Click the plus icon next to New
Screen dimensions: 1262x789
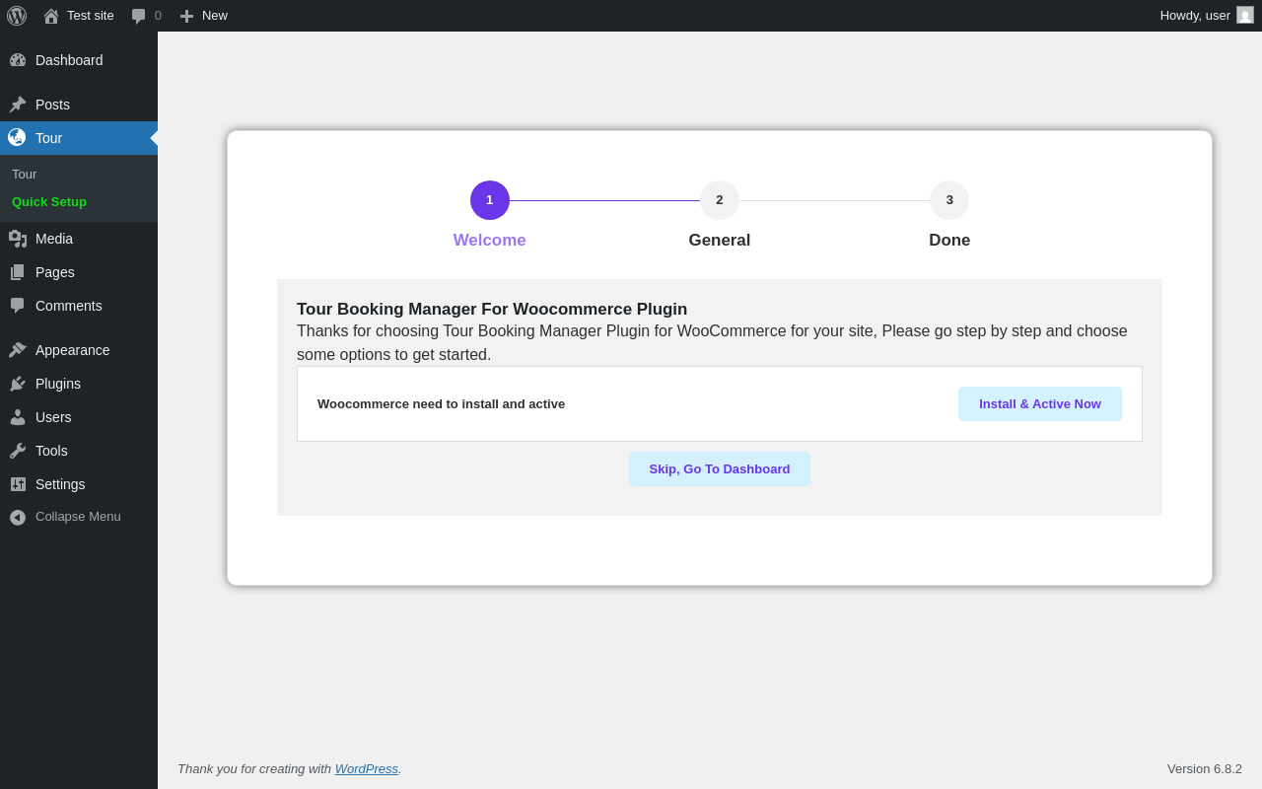[x=186, y=16]
